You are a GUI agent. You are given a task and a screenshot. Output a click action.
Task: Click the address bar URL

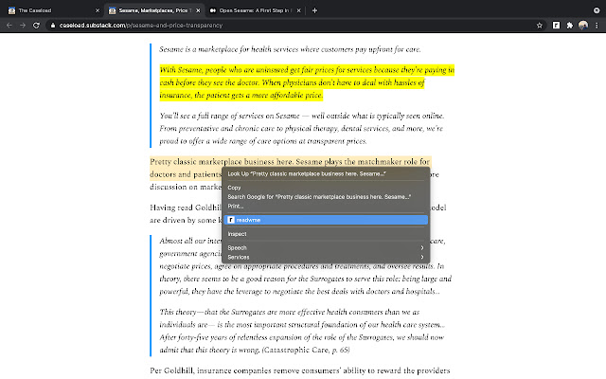141,26
